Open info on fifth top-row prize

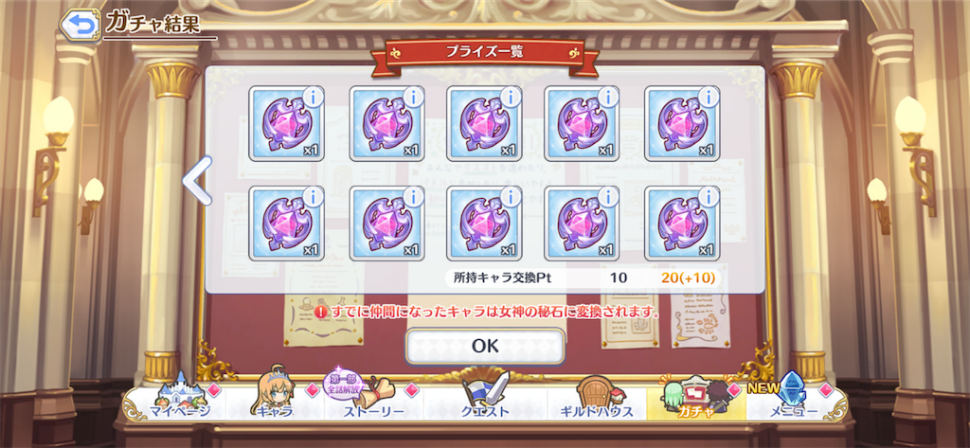click(709, 98)
